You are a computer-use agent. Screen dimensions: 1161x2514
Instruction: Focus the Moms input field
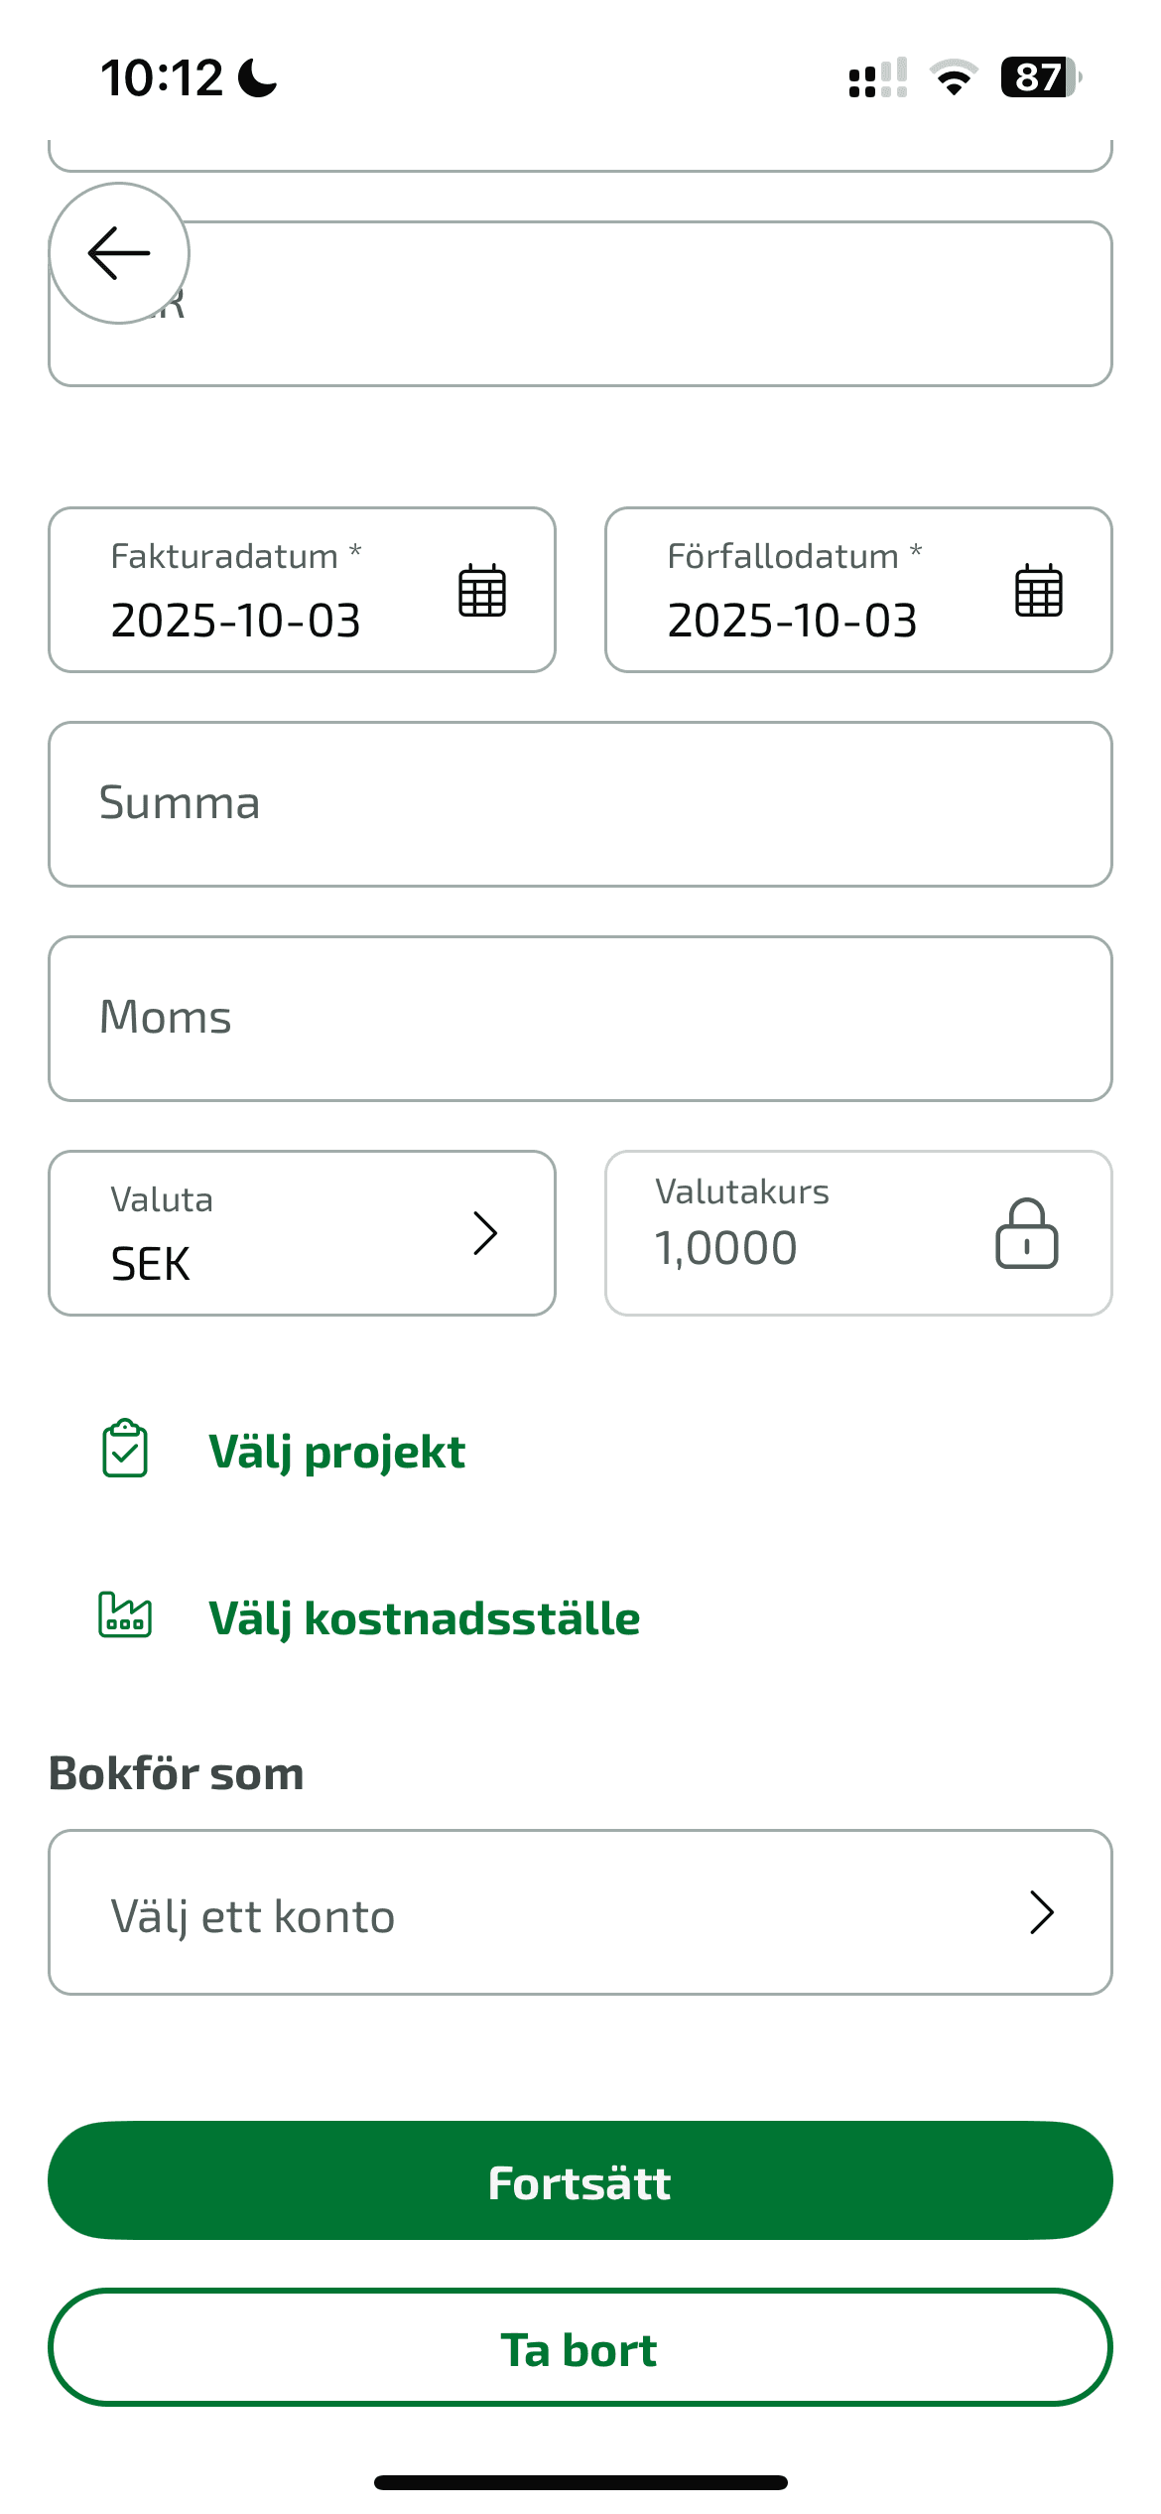[580, 1019]
